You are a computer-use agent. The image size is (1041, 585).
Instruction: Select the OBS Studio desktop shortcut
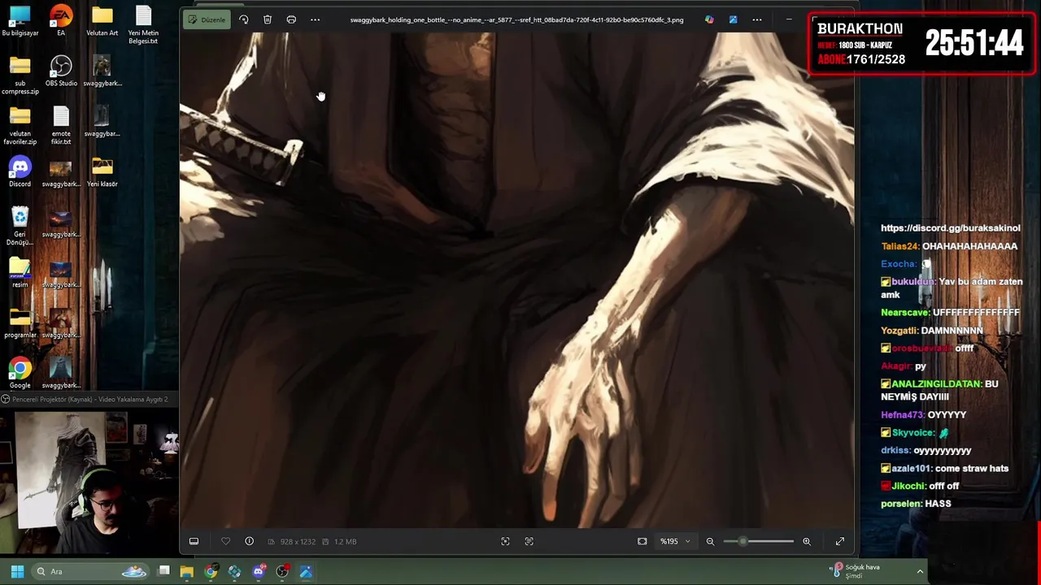(x=61, y=71)
